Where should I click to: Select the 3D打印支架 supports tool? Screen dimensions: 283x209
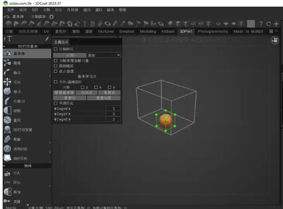point(27,130)
